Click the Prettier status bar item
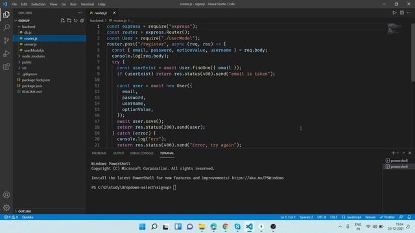 pos(387,217)
